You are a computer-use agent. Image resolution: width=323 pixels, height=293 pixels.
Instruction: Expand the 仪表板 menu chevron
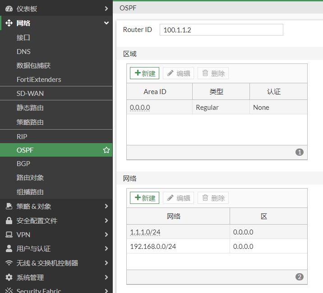[x=106, y=9]
